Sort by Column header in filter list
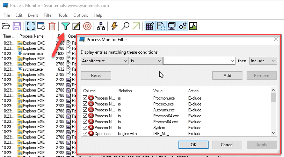This screenshot has width=284, height=157. 99,91
